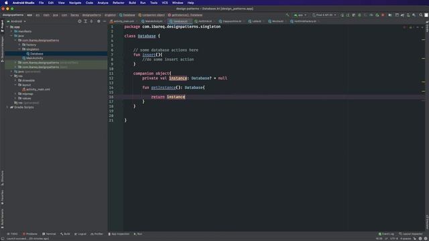Screen dimensions: 429x241
Task: Open the Layout Inspector tool window
Action: 411,234
